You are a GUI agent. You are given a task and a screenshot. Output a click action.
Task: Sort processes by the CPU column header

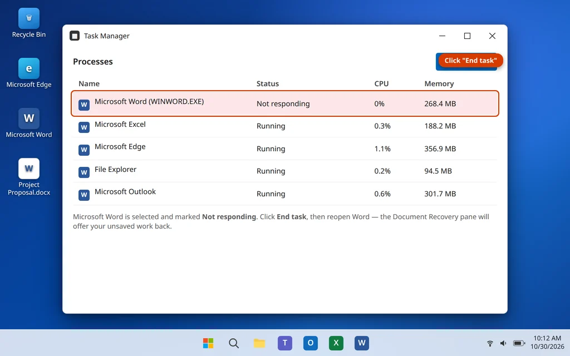point(381,83)
